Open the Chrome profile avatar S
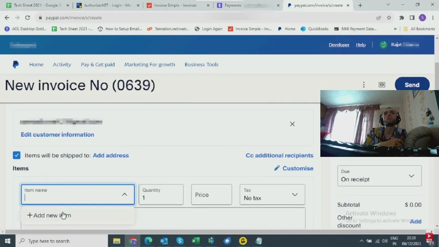The width and height of the screenshot is (439, 247). coord(422,17)
